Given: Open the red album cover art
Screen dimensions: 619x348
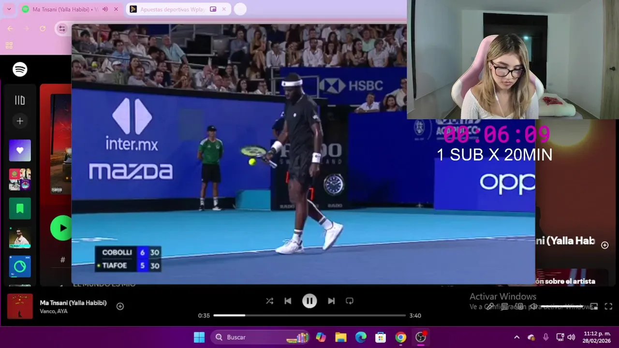Looking at the screenshot, I should [x=61, y=144].
